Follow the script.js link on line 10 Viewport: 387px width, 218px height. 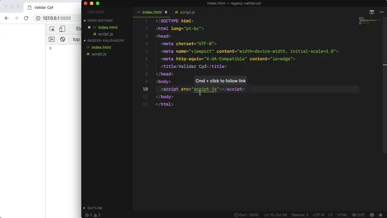[205, 89]
